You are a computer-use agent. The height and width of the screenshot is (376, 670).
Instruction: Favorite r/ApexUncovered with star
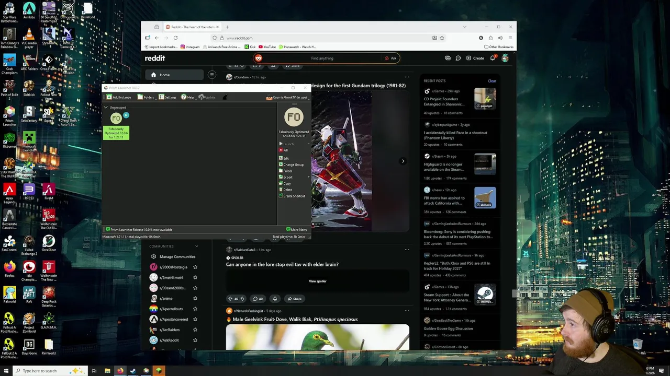195,319
